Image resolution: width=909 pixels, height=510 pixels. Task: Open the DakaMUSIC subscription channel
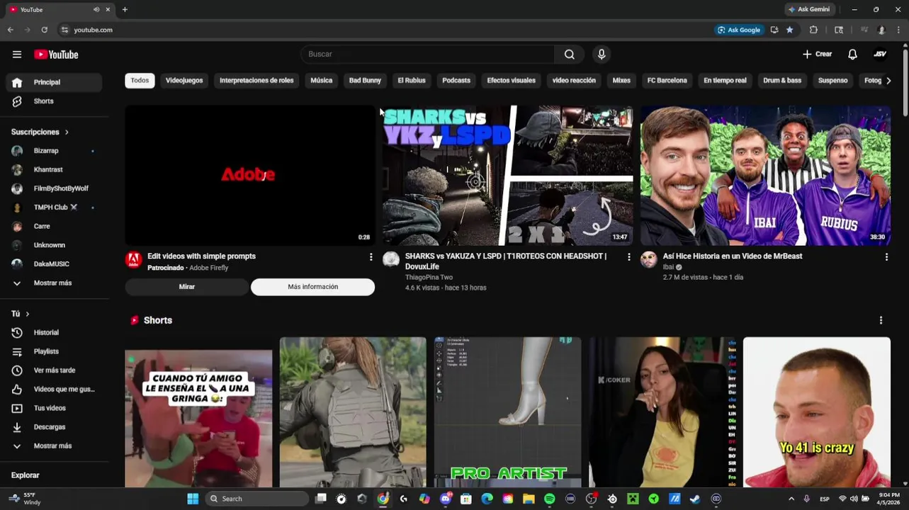click(x=54, y=264)
